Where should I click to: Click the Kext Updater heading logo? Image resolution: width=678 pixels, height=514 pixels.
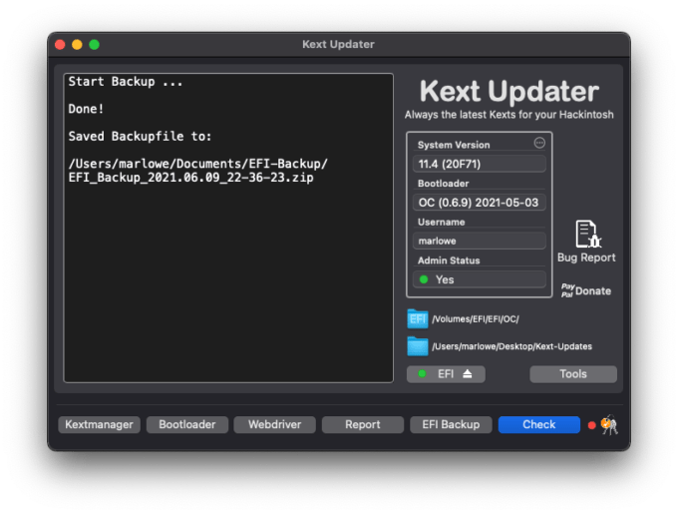(508, 91)
